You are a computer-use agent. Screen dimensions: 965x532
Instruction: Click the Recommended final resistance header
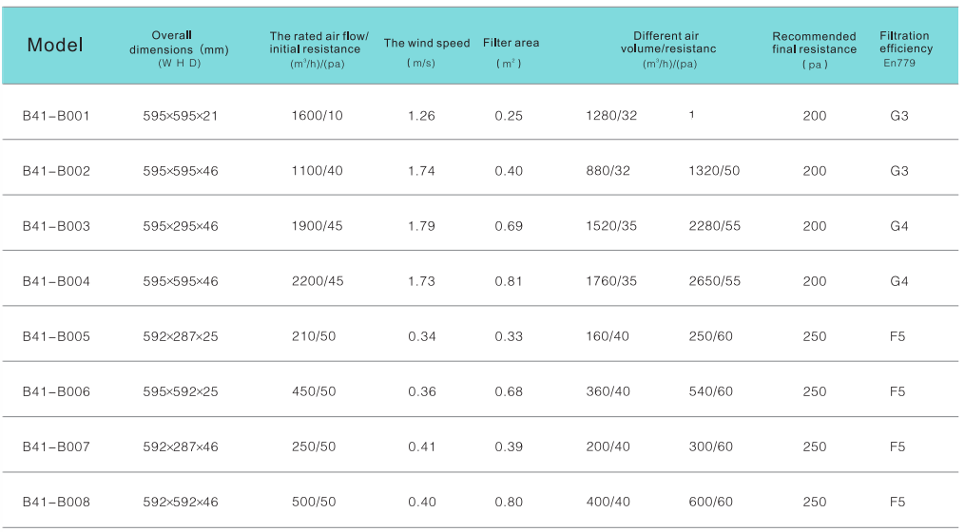814,44
